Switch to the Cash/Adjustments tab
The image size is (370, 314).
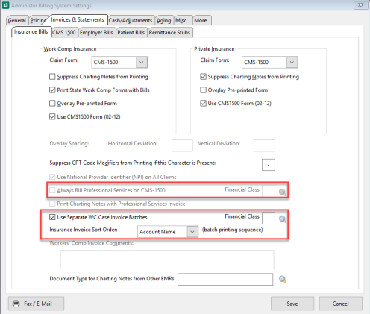131,20
